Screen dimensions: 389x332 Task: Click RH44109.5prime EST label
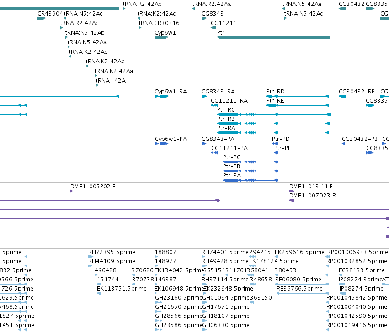click(112, 261)
